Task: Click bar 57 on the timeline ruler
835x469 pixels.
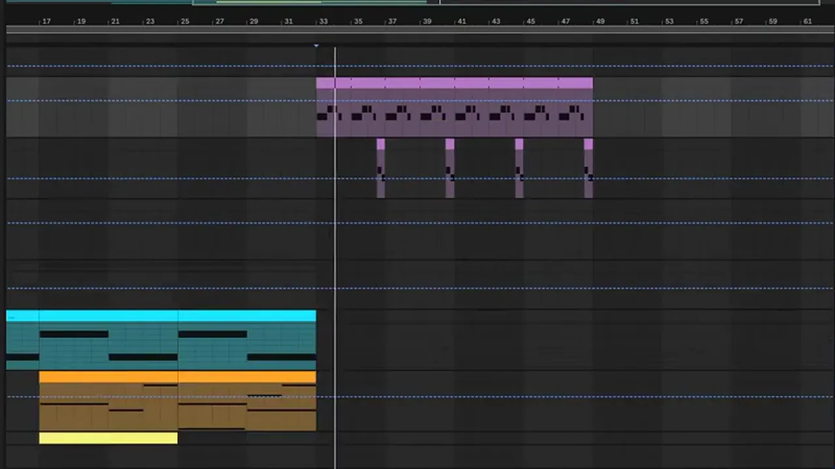Action: click(738, 21)
